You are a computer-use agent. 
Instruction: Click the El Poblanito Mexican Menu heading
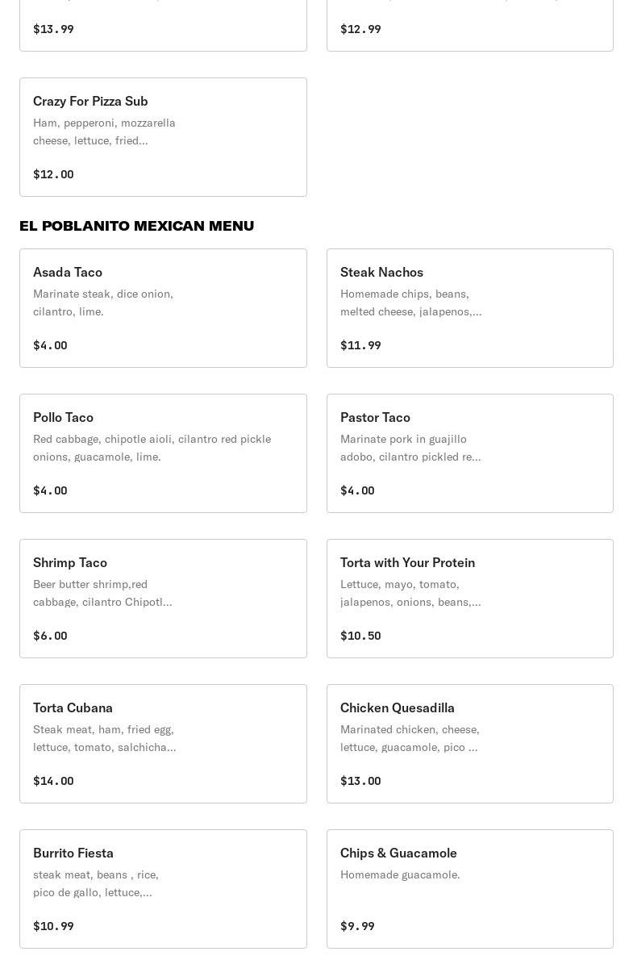point(136,226)
